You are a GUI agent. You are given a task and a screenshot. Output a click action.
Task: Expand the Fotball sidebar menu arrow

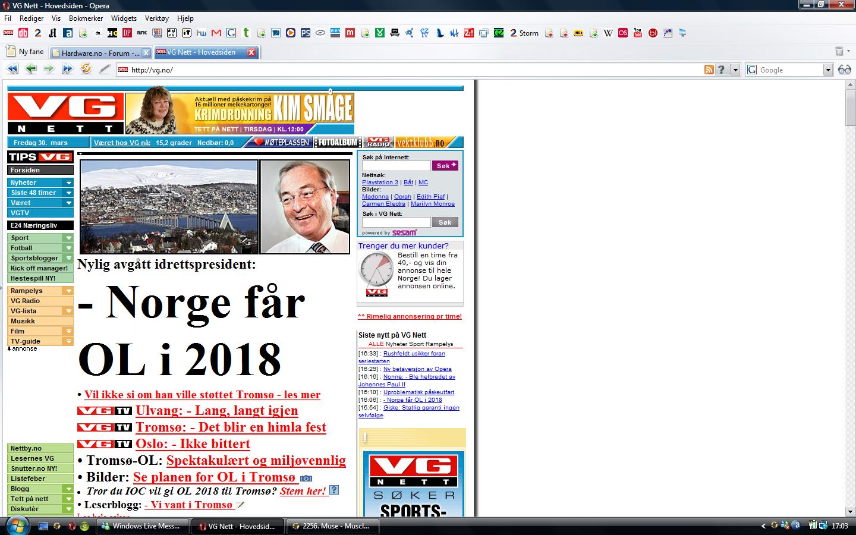69,248
